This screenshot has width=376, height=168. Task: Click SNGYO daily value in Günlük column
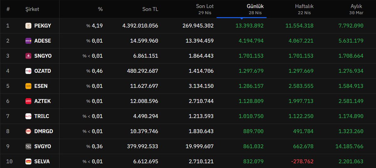point(251,56)
